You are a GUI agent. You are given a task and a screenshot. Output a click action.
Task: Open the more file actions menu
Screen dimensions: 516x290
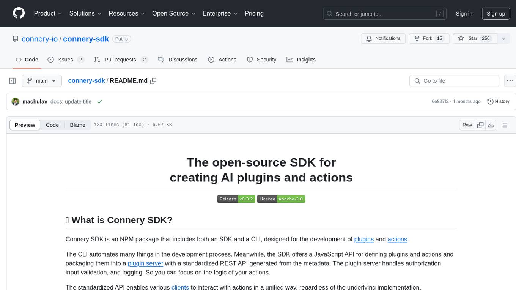pyautogui.click(x=510, y=81)
